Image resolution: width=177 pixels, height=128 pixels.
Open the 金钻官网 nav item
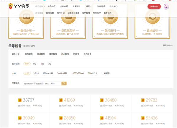coord(64,6)
